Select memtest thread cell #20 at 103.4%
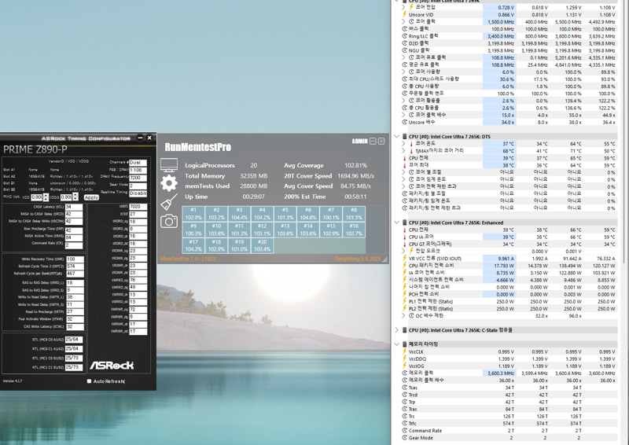Image resolution: width=629 pixels, height=445 pixels. pos(262,245)
